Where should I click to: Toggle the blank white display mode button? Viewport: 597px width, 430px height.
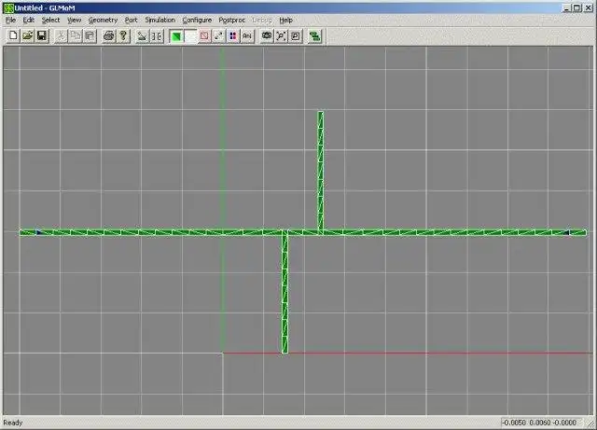point(190,36)
